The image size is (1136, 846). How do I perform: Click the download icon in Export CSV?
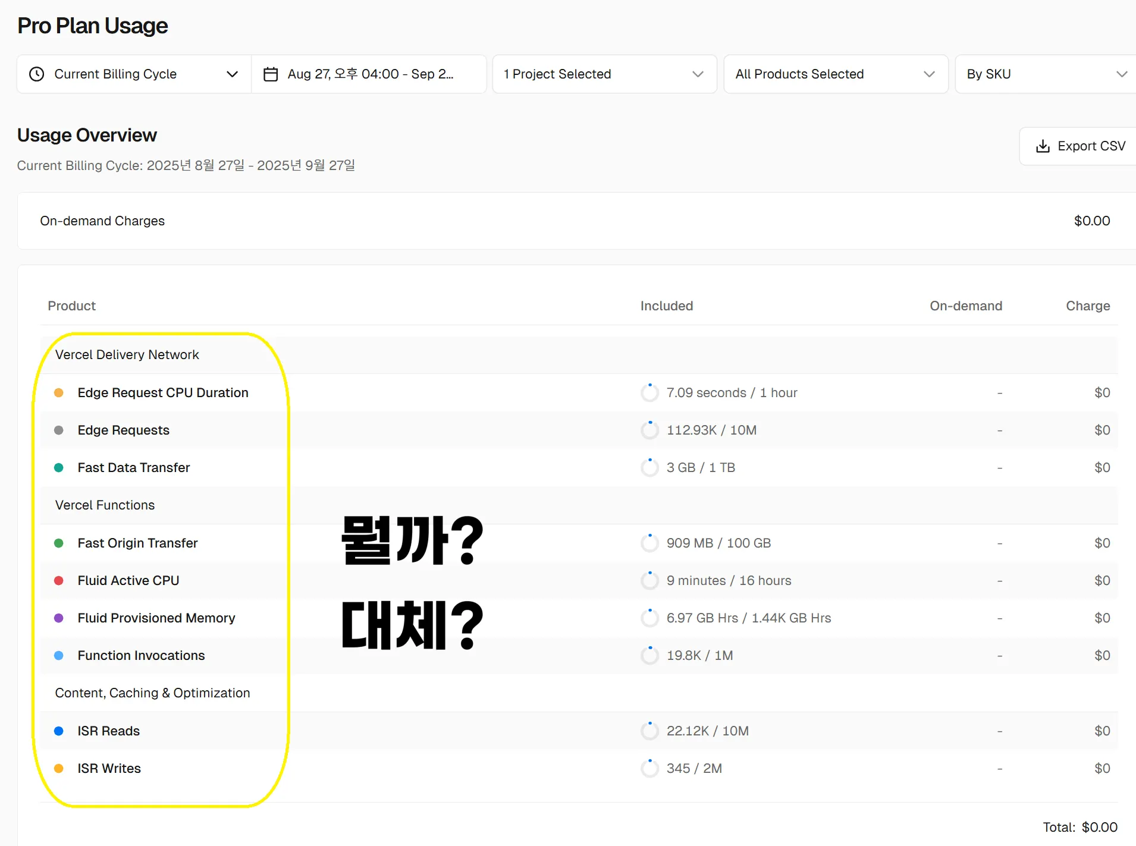[1043, 146]
